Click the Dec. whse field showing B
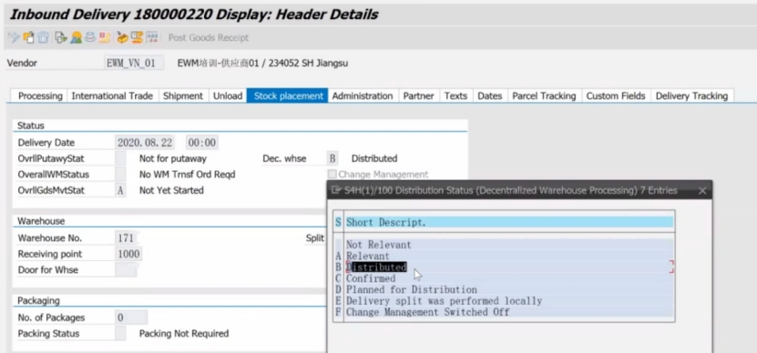Viewport: 757px width, 353px height. [332, 158]
